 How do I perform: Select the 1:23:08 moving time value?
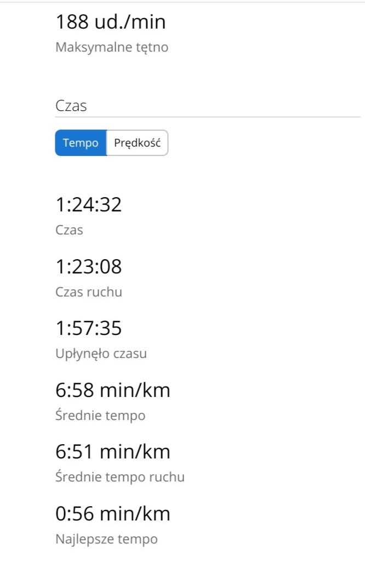89,267
